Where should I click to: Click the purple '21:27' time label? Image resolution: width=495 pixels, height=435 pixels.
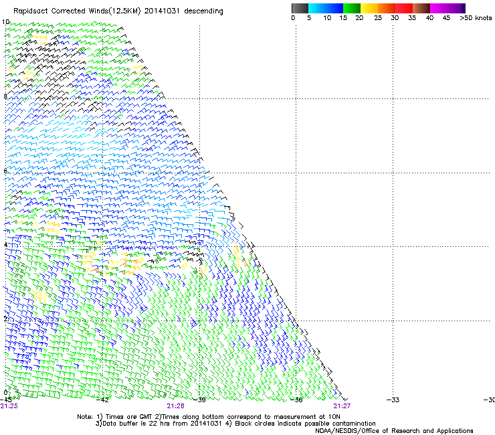pos(342,406)
